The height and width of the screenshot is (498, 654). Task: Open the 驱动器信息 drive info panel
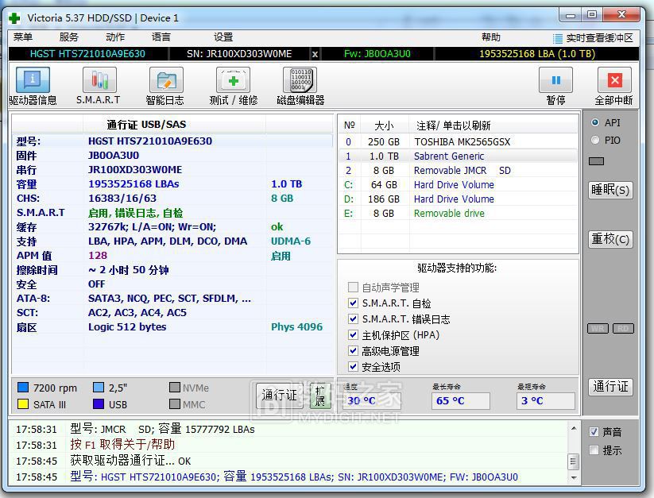(x=33, y=80)
